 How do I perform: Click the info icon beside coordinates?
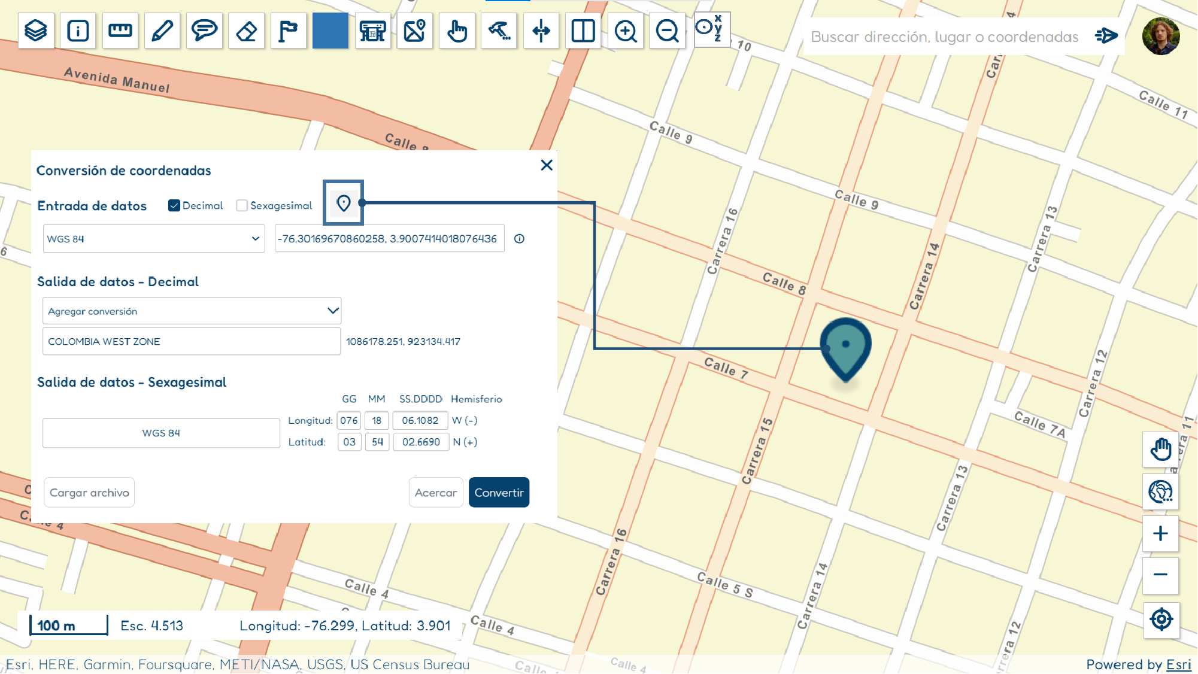[520, 239]
